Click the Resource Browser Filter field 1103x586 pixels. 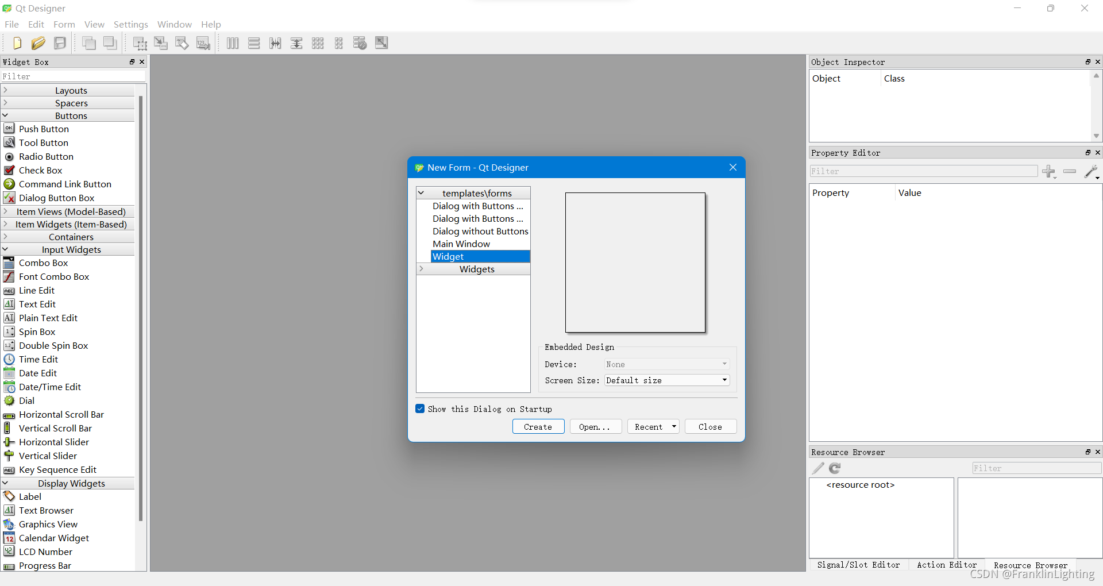pyautogui.click(x=1036, y=468)
